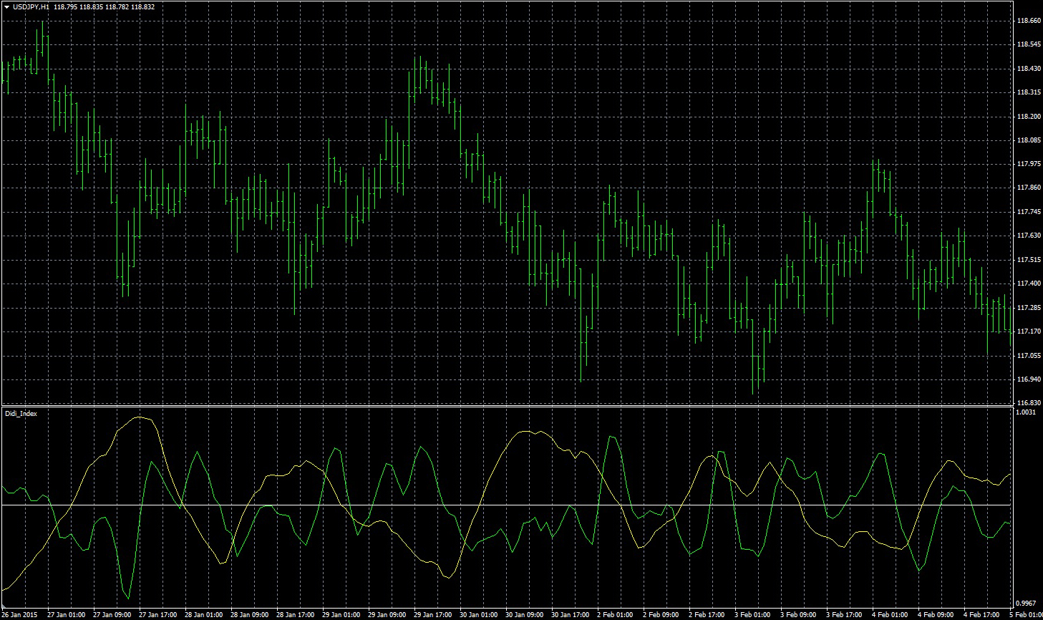Click the 29 Jan 17:00 time label
The width and height of the screenshot is (1043, 620).
tap(434, 614)
